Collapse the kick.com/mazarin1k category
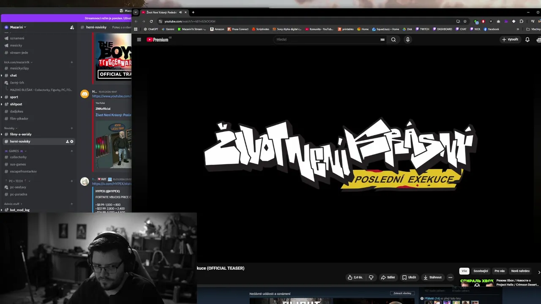 pos(18,62)
